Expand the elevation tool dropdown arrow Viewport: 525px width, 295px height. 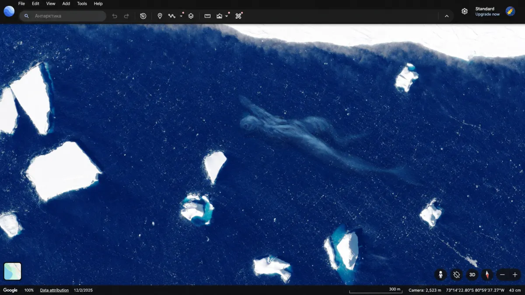(x=227, y=16)
